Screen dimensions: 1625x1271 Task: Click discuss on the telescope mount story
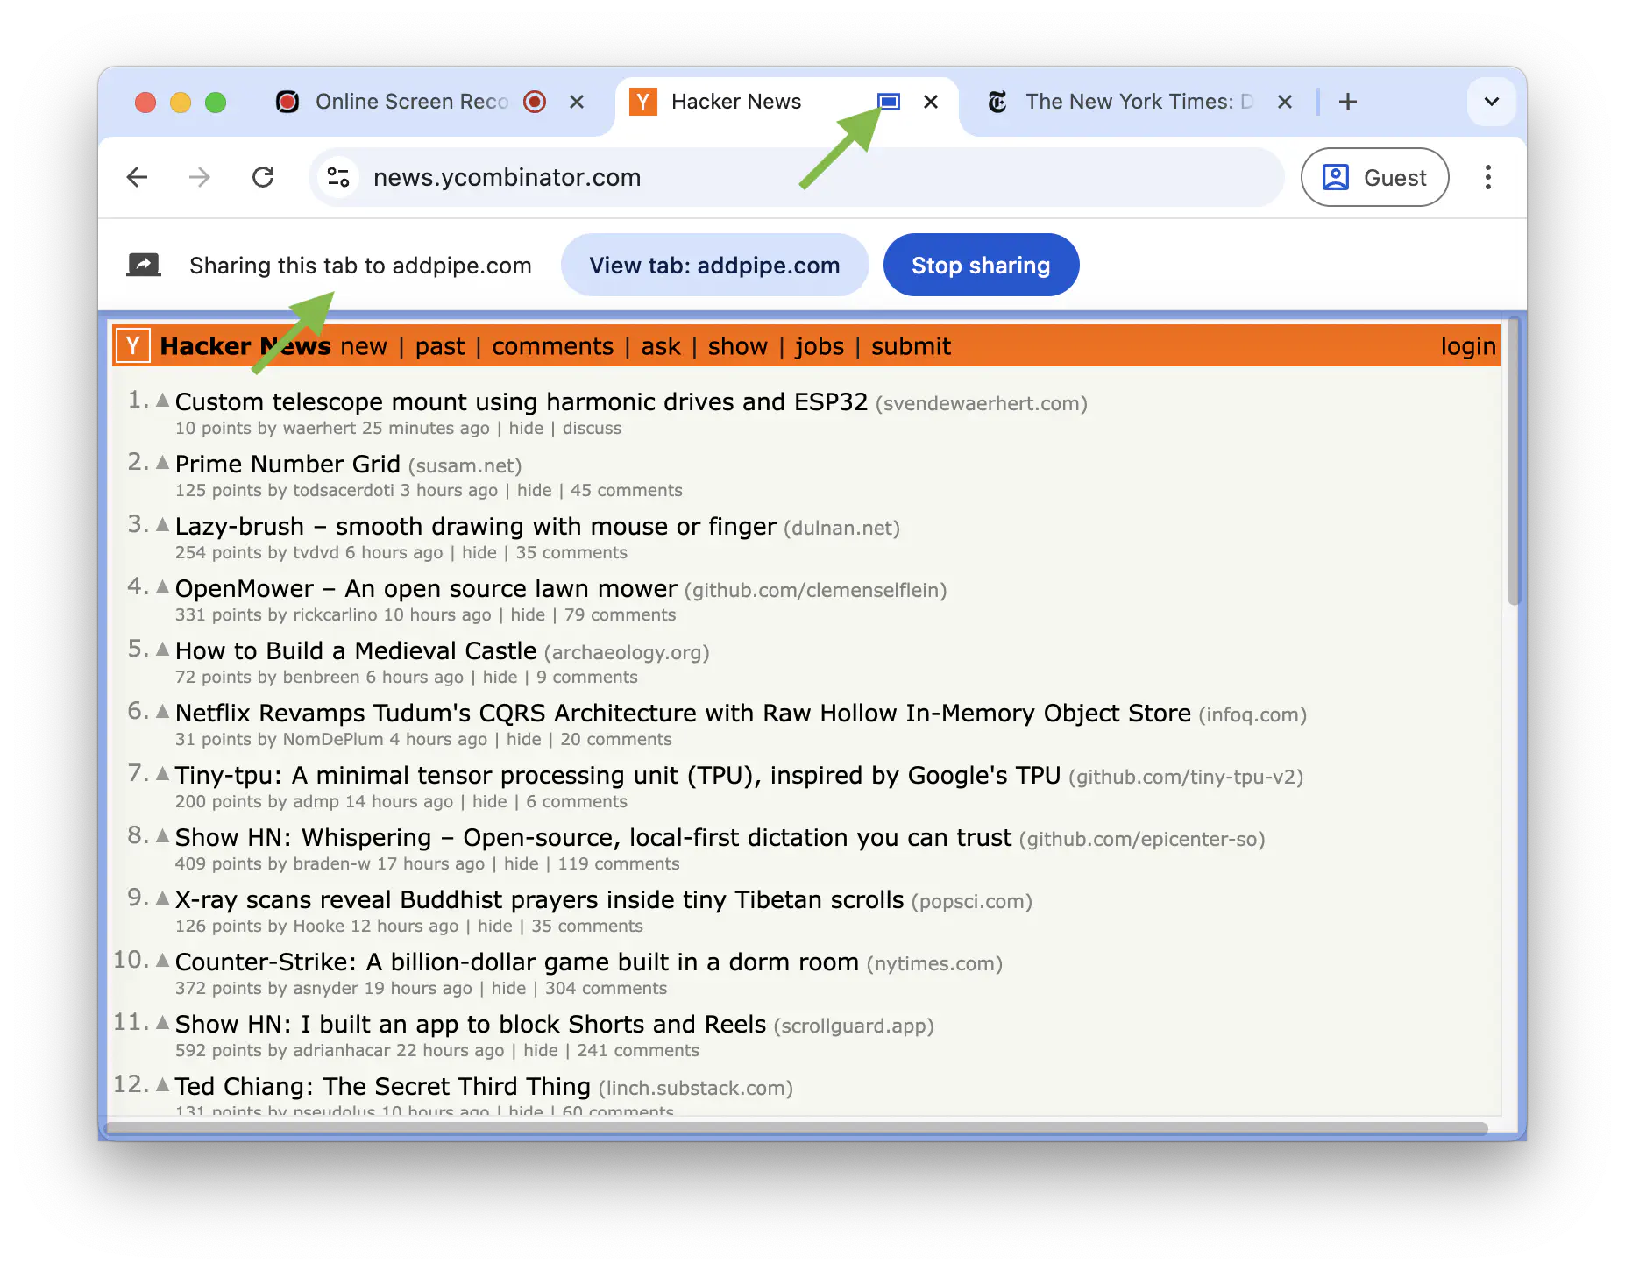(x=592, y=429)
